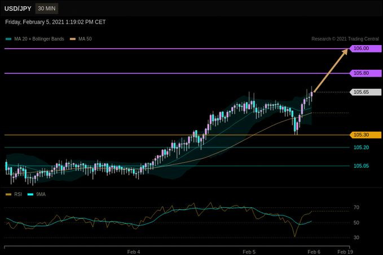The image size is (383, 255).
Task: Click the RSI legend label
Action: point(18,194)
